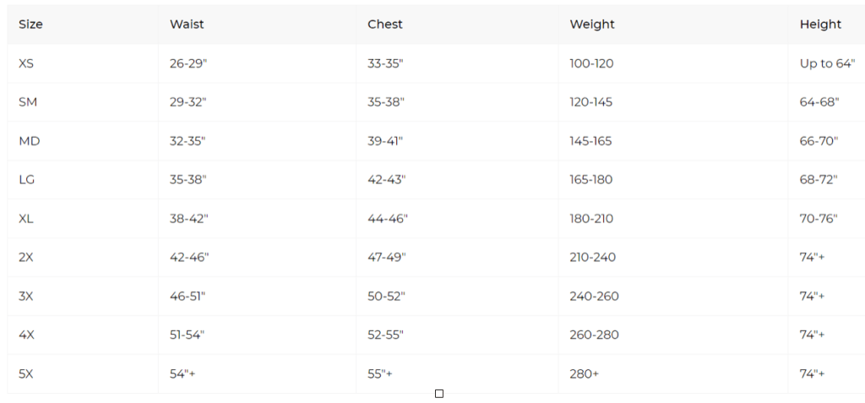Click the 35-38" waist value for LG
Screen dimensions: 865x403
[188, 180]
